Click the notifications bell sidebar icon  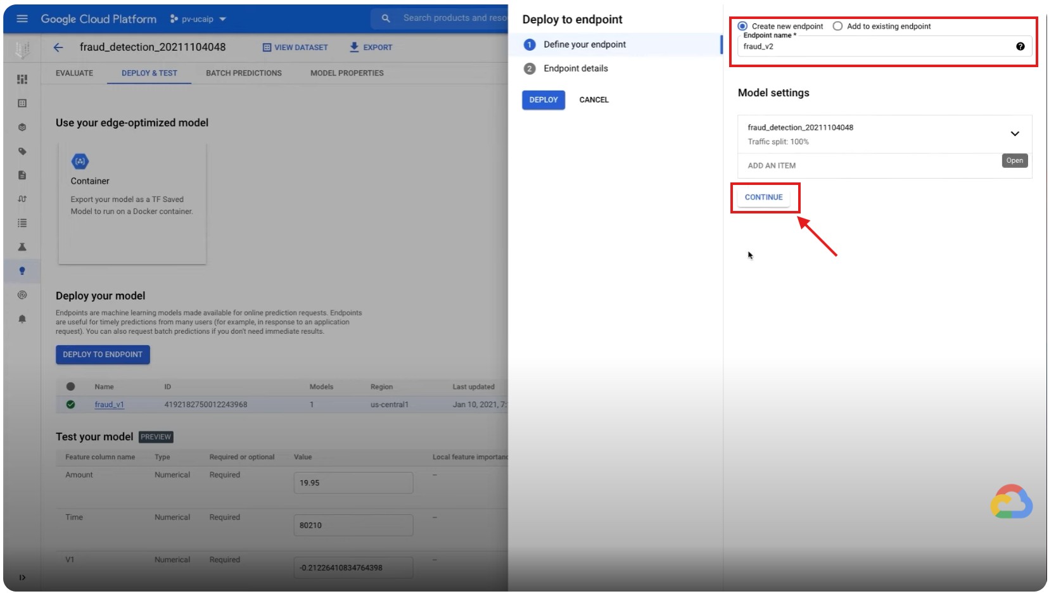coord(22,319)
